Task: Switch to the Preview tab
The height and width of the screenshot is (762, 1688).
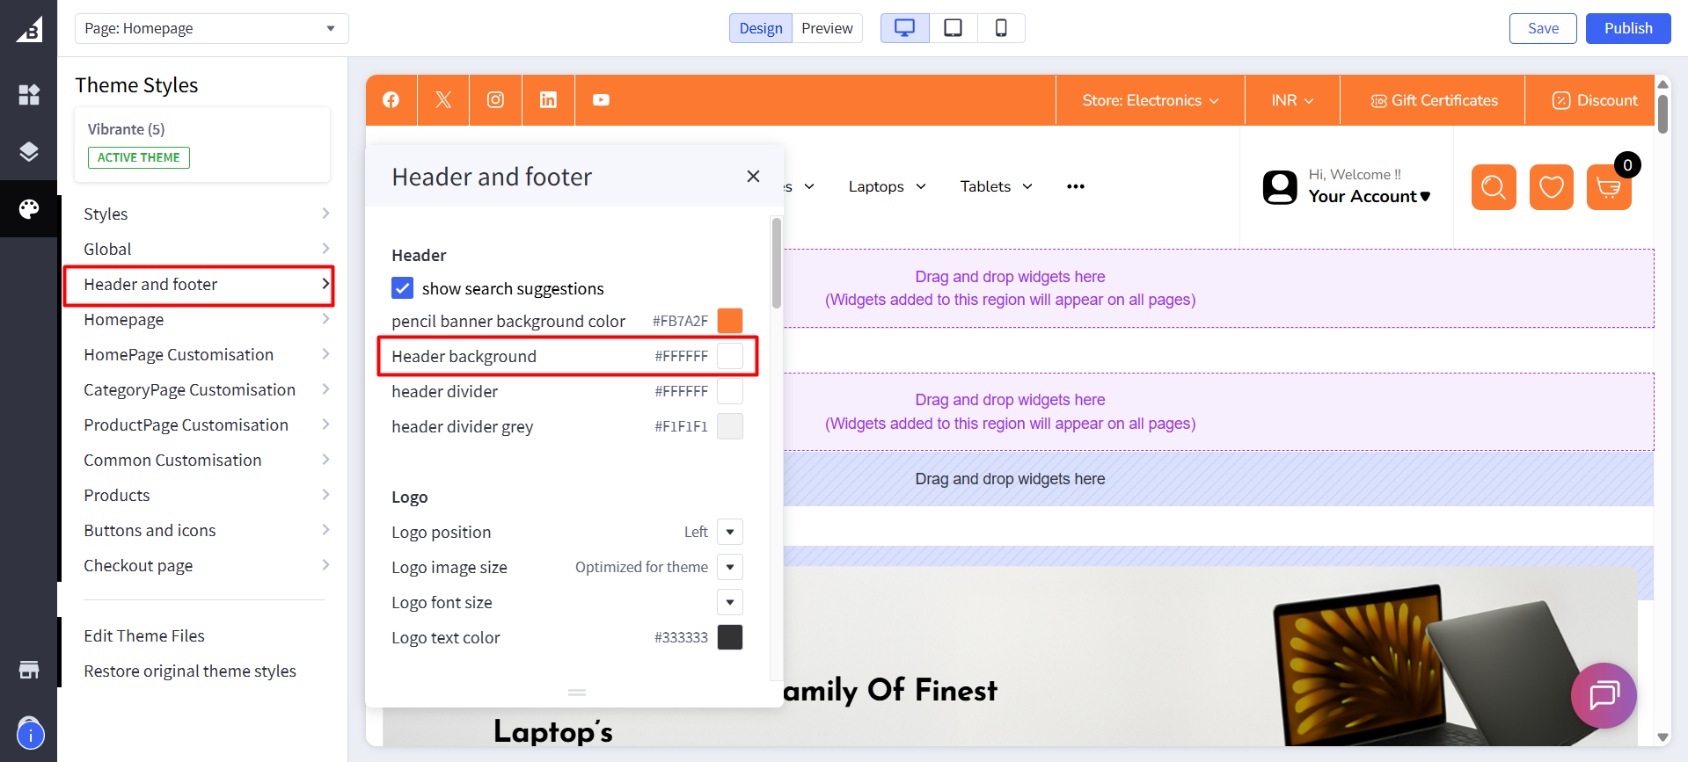Action: [x=827, y=28]
